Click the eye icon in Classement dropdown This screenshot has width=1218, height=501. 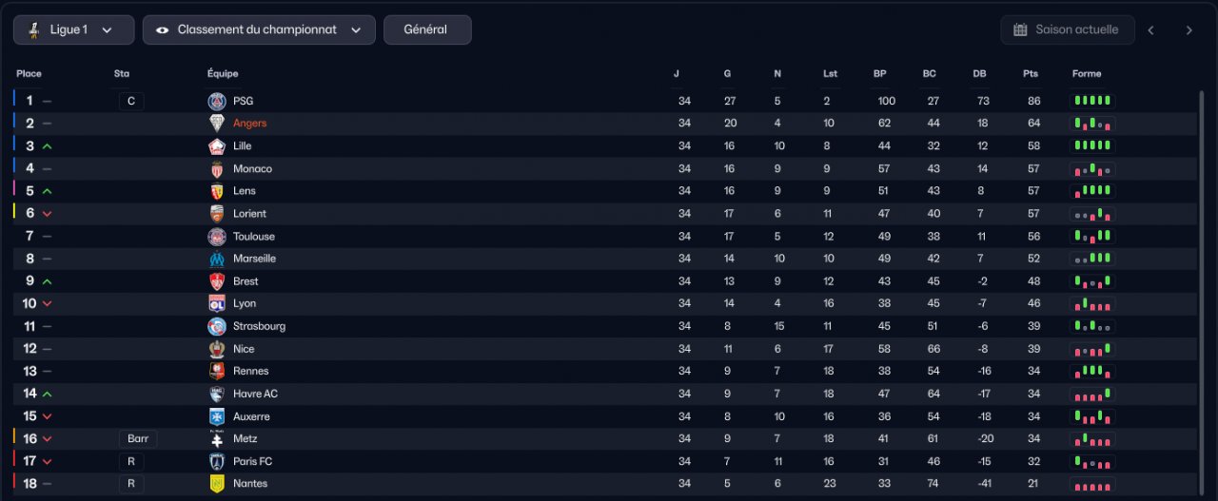(x=162, y=29)
